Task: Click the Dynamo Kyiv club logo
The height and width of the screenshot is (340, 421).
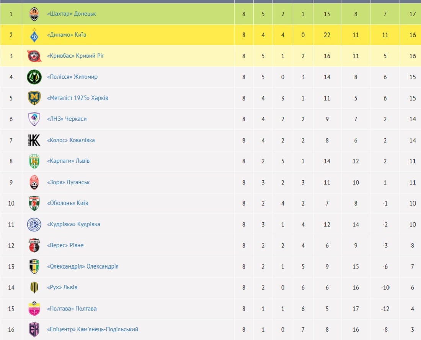Action: (34, 35)
